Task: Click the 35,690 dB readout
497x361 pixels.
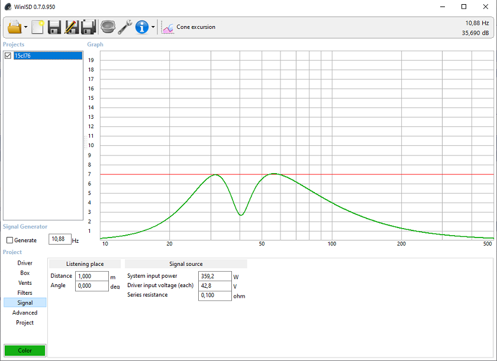Action: (x=475, y=33)
